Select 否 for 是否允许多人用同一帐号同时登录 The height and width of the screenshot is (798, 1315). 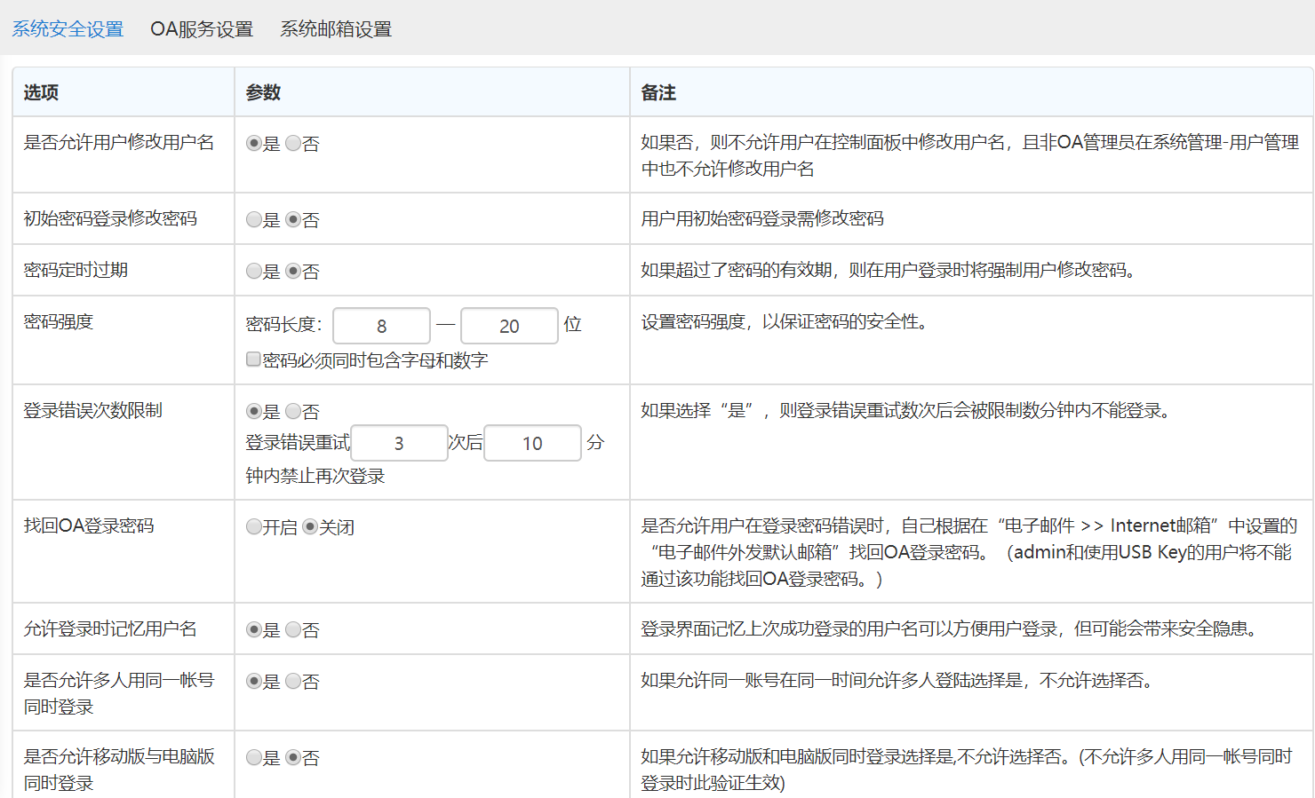(x=293, y=682)
